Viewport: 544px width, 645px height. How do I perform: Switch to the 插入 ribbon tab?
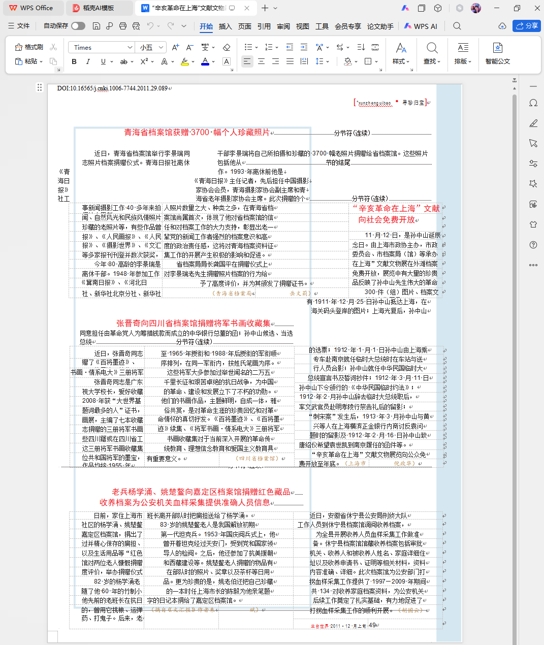pos(225,26)
